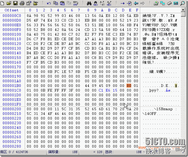Click the magnifying glass icon
This screenshot has width=188, height=157.
[182, 3]
